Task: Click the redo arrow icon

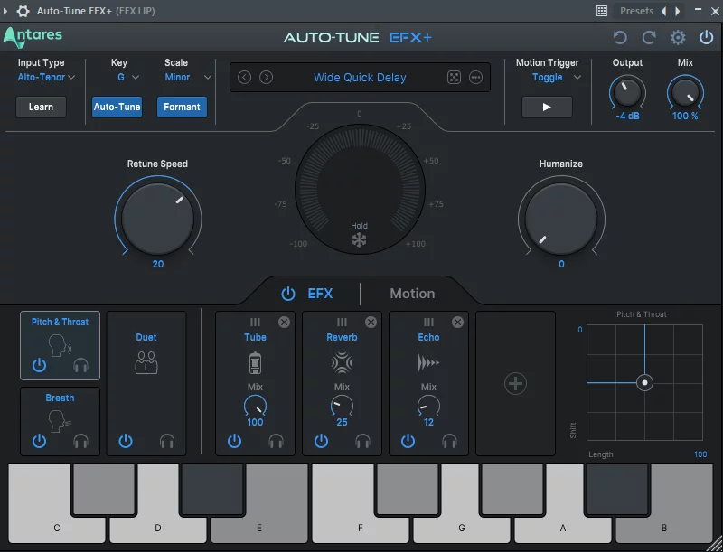Action: click(649, 38)
